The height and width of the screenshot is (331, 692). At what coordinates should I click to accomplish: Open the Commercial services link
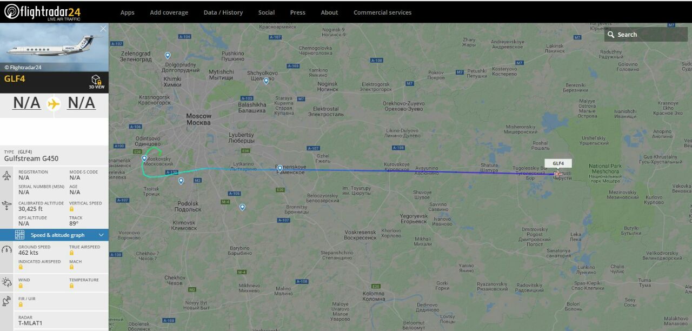pos(382,12)
